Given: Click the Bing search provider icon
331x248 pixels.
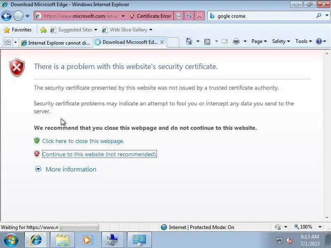Looking at the screenshot, I should (212, 16).
